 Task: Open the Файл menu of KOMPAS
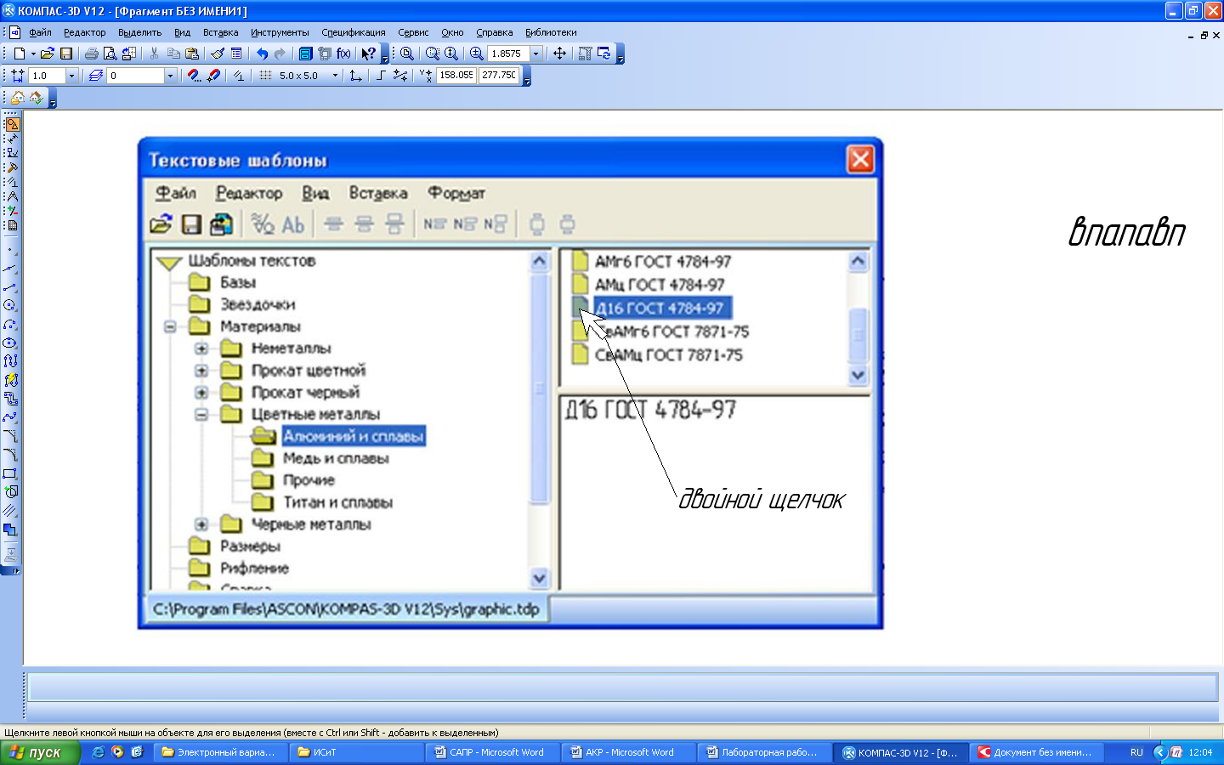point(40,32)
